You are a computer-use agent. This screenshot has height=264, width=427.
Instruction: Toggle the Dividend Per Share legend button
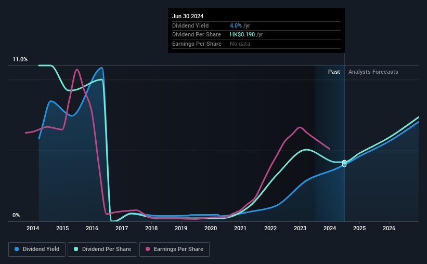tap(102, 249)
